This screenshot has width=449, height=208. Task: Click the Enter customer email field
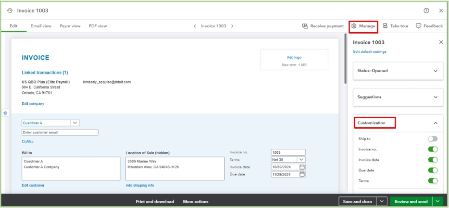(60, 132)
